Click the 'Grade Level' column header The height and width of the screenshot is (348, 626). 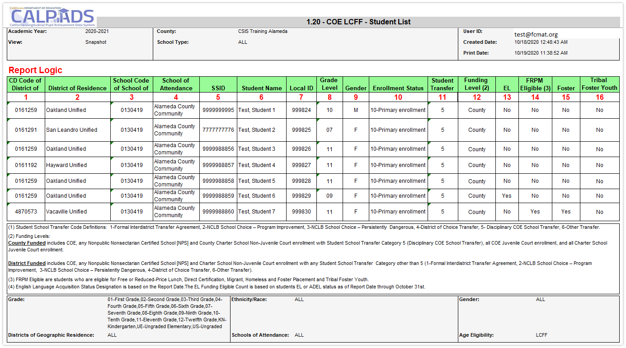click(329, 84)
